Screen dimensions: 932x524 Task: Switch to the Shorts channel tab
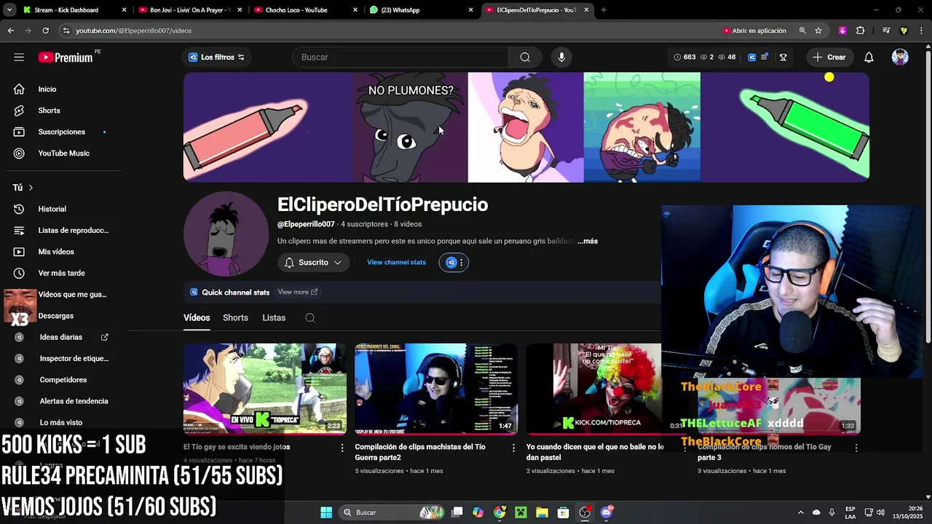pos(235,318)
